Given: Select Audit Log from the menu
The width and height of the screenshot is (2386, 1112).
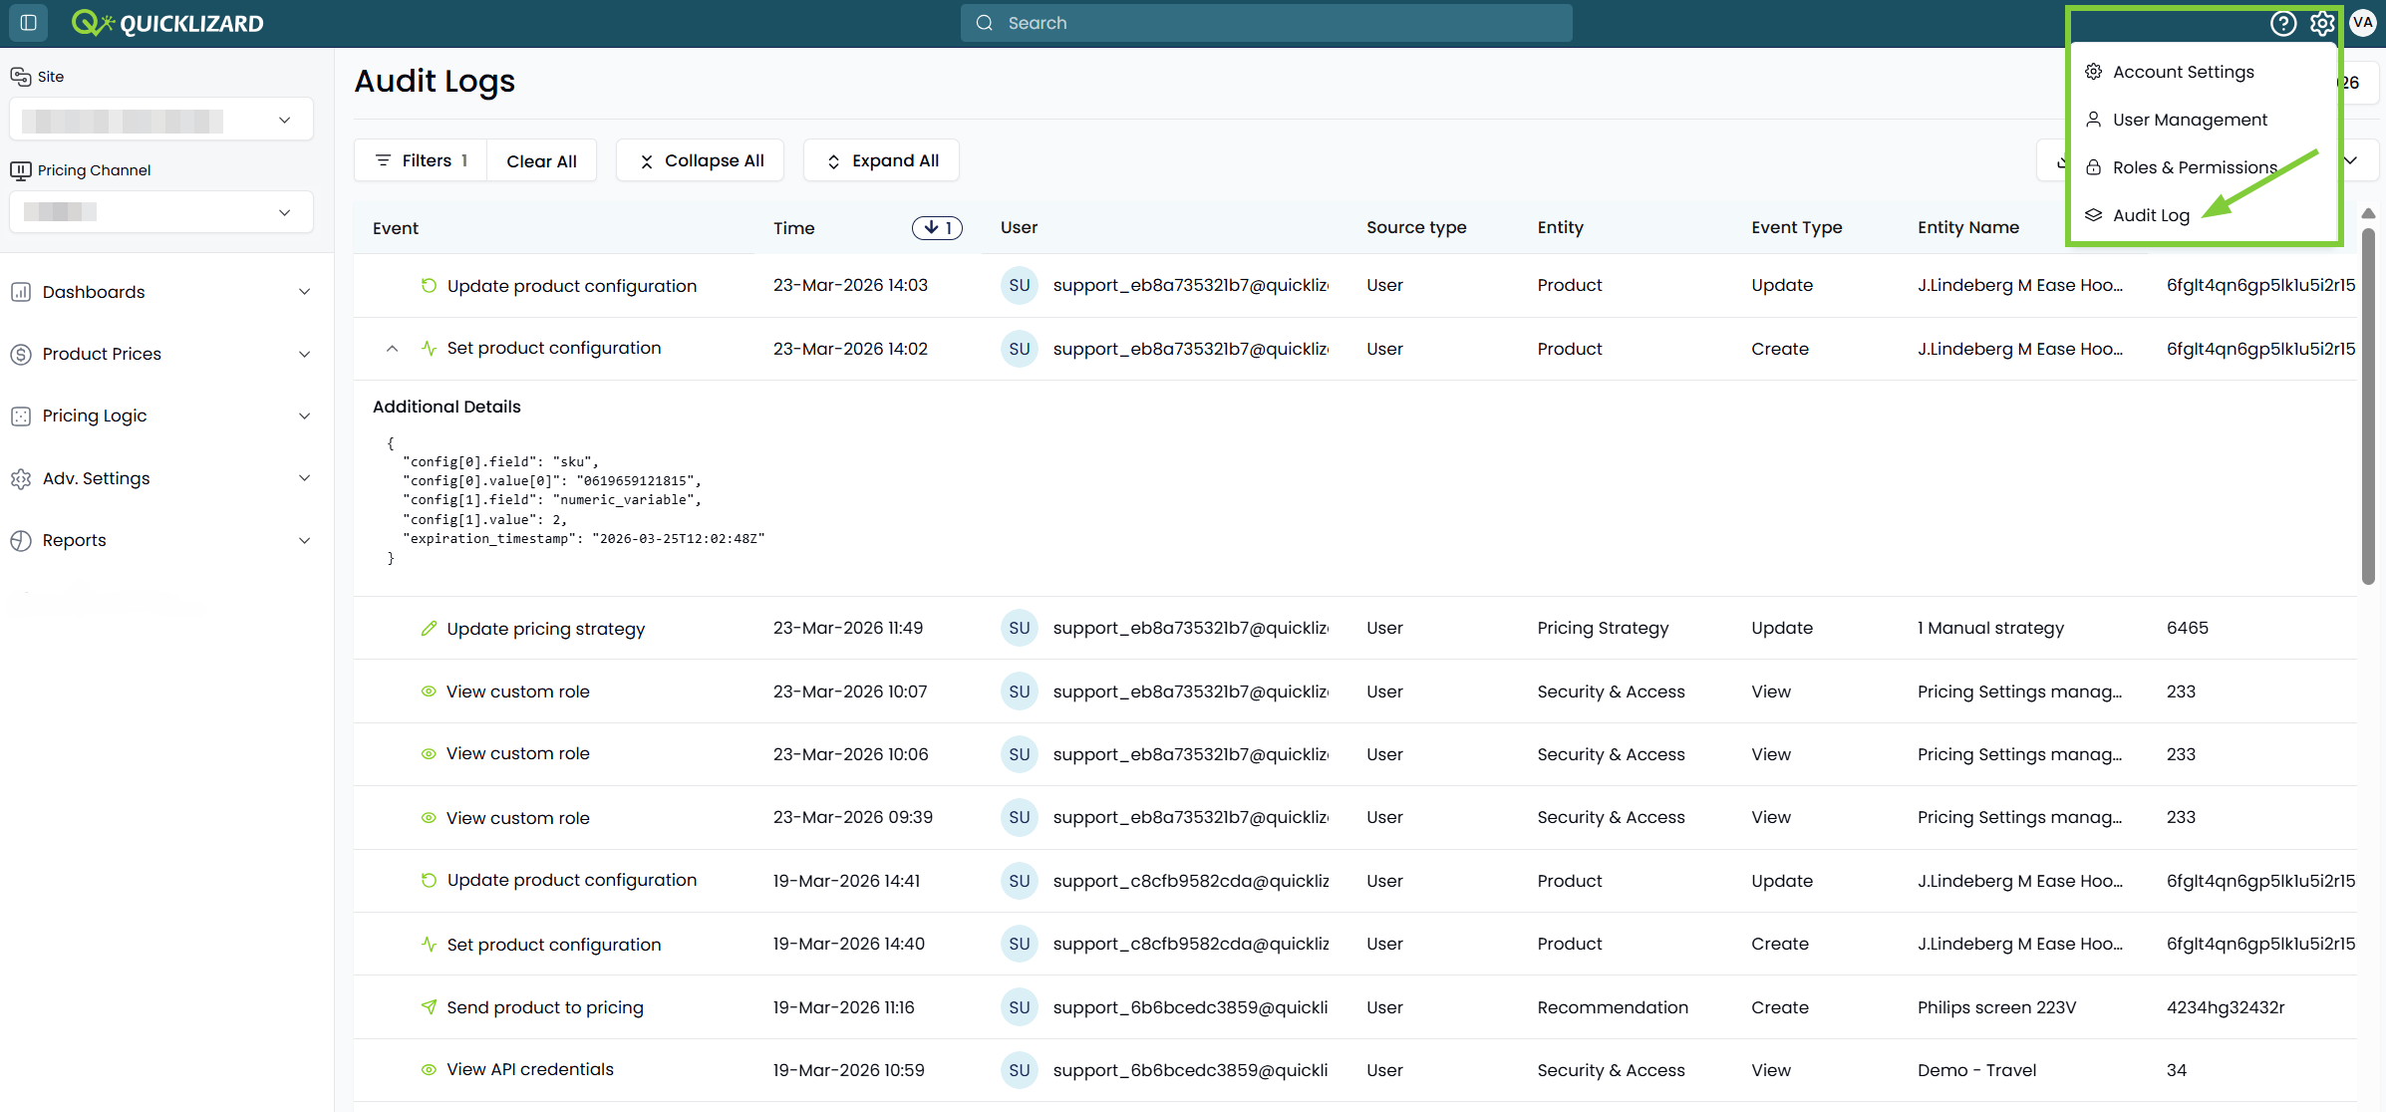Looking at the screenshot, I should click(x=2151, y=215).
